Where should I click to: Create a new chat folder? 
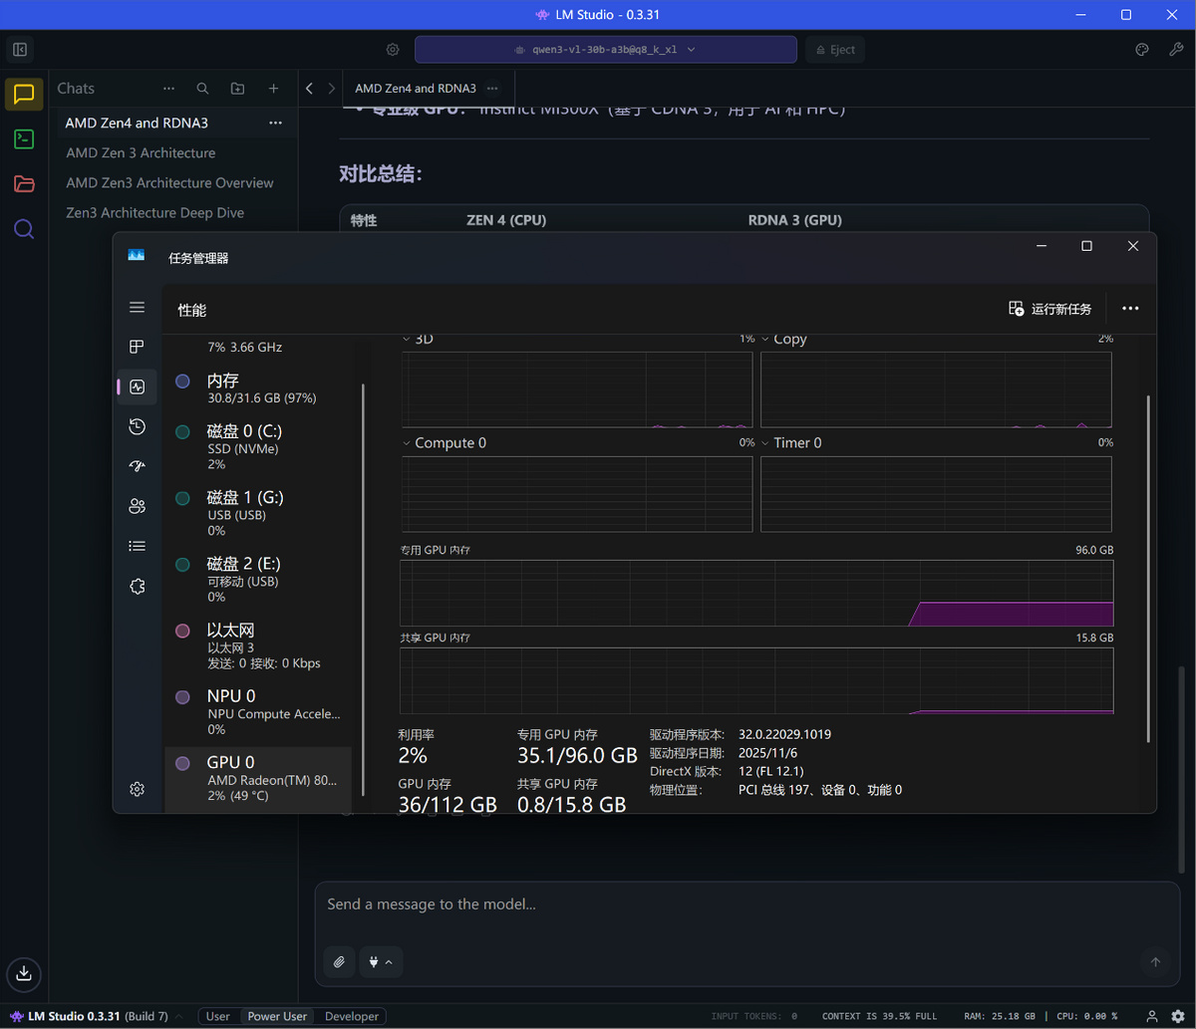tap(237, 89)
